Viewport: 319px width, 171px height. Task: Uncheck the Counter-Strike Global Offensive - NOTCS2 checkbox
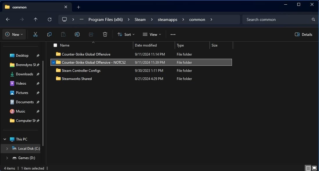pyautogui.click(x=53, y=63)
